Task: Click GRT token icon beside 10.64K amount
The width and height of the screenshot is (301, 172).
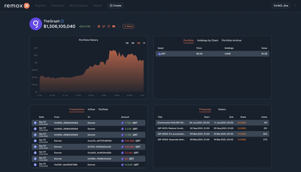Action: pos(122,165)
